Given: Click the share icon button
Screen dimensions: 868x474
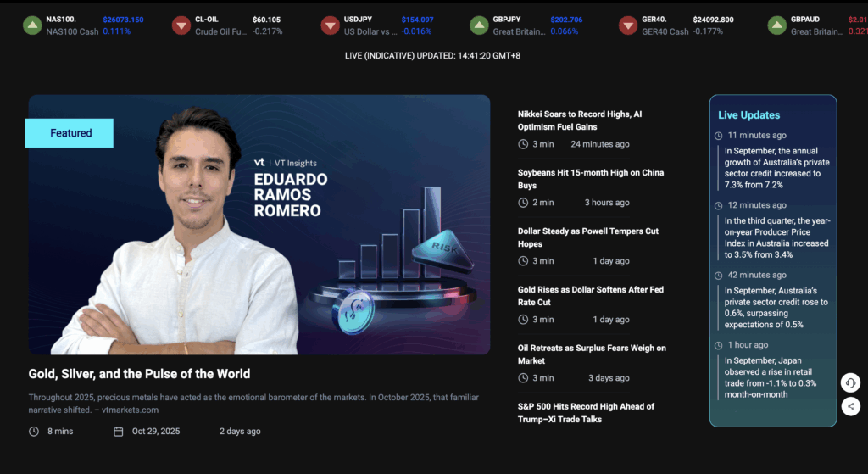Looking at the screenshot, I should point(850,407).
